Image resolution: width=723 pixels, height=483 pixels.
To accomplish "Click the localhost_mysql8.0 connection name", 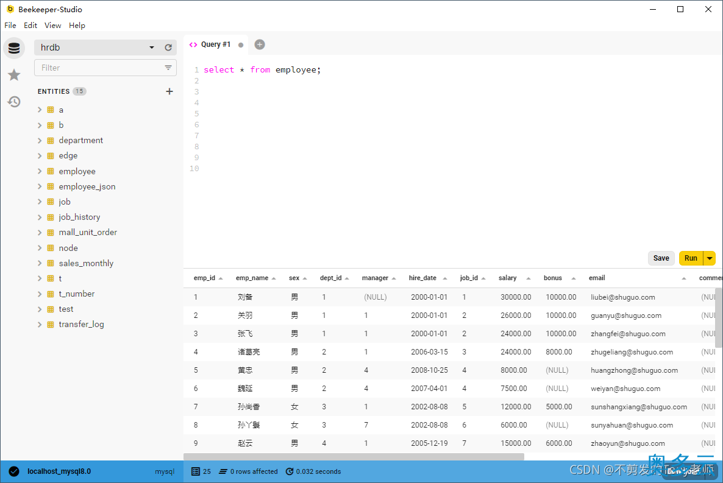I will pos(59,471).
